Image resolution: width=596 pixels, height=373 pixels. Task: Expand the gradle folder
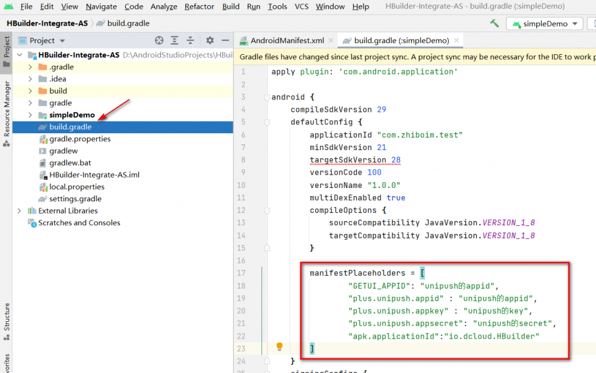(30, 103)
